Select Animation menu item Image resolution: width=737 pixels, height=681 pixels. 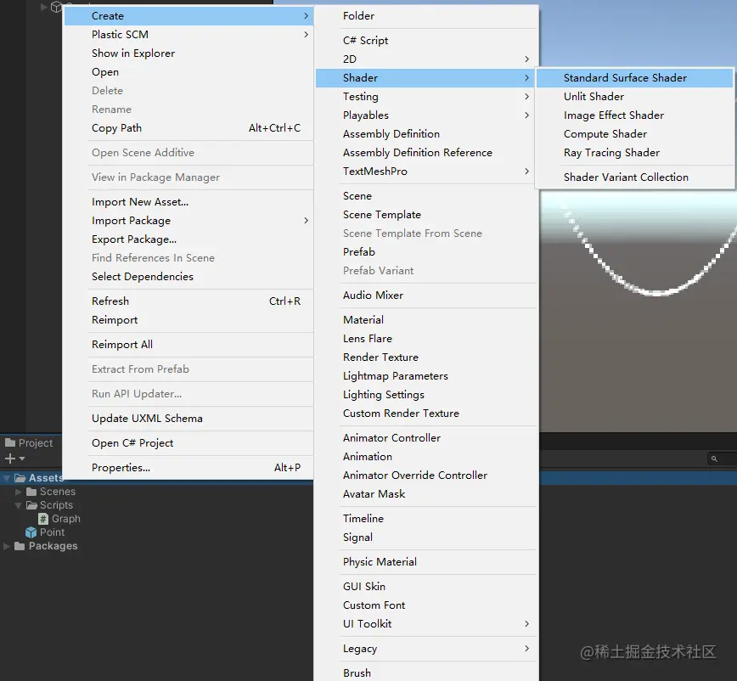click(x=427, y=457)
